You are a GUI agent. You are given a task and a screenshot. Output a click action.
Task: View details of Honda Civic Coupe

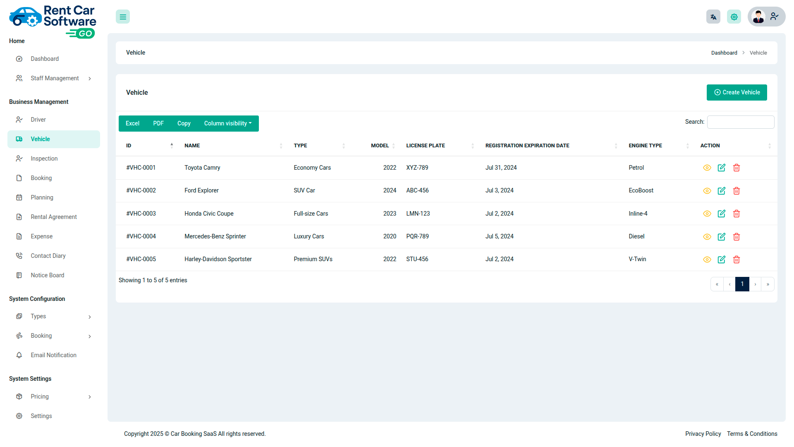click(x=707, y=214)
